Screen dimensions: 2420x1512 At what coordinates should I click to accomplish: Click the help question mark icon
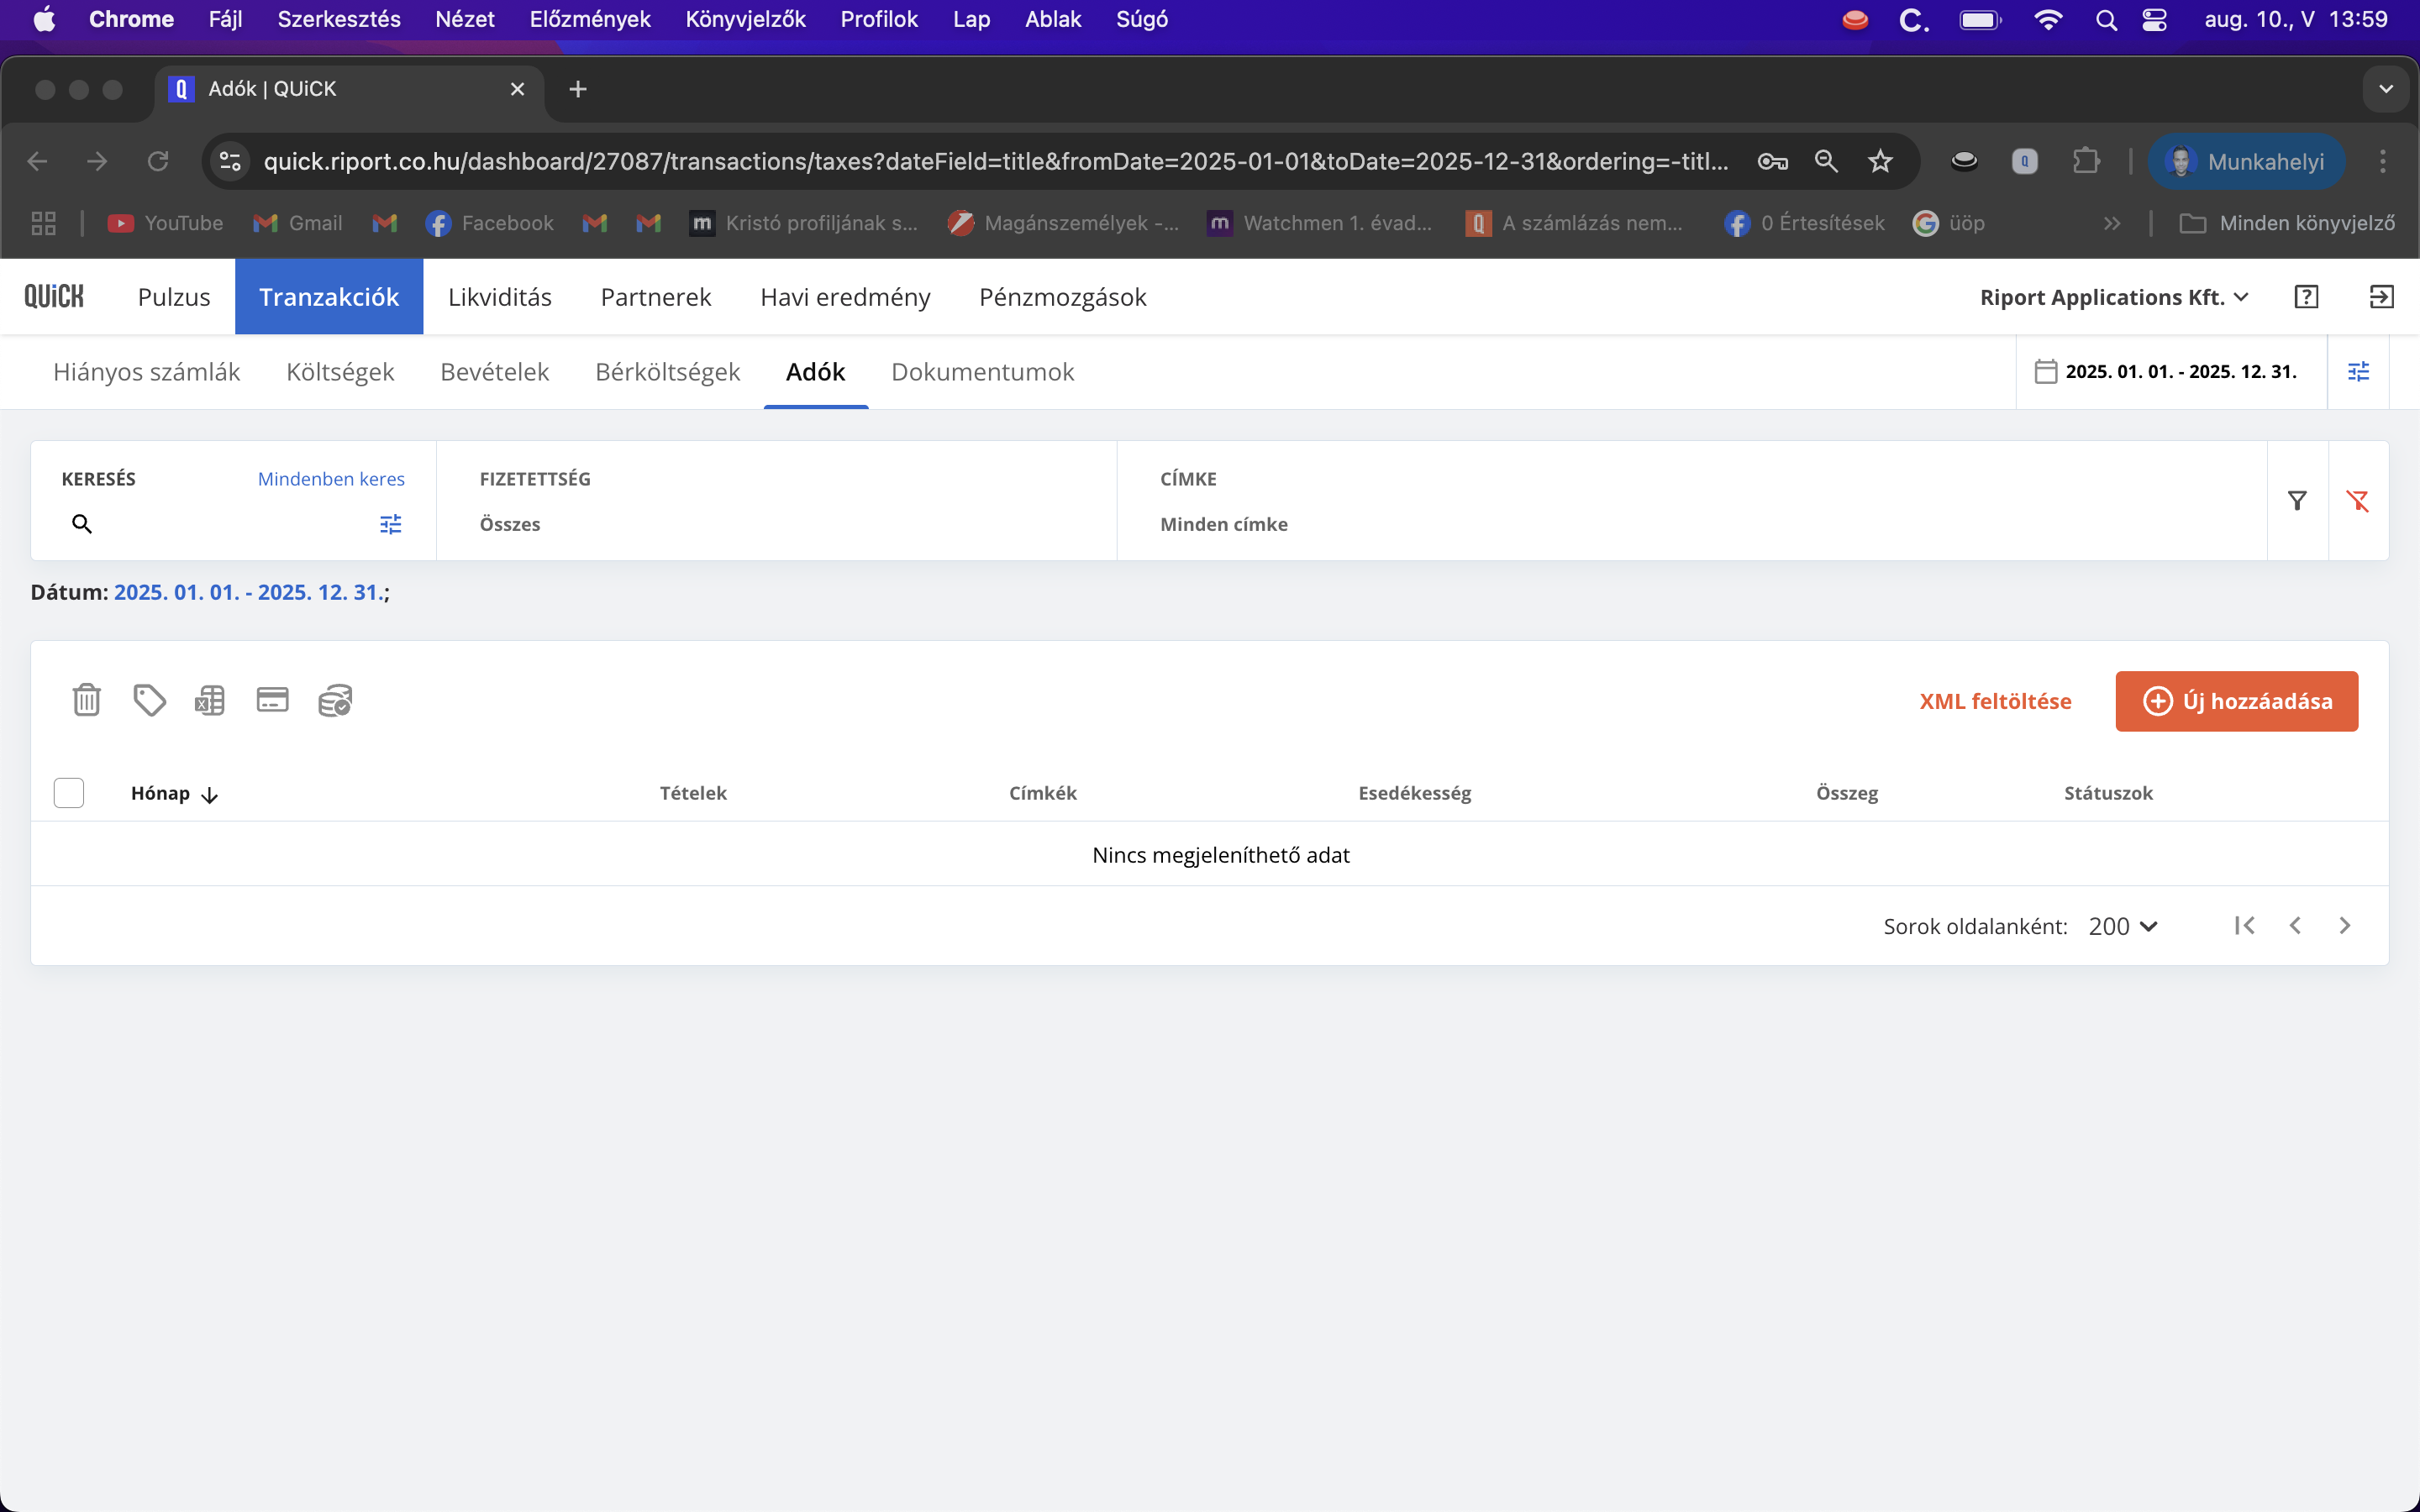coord(2306,297)
